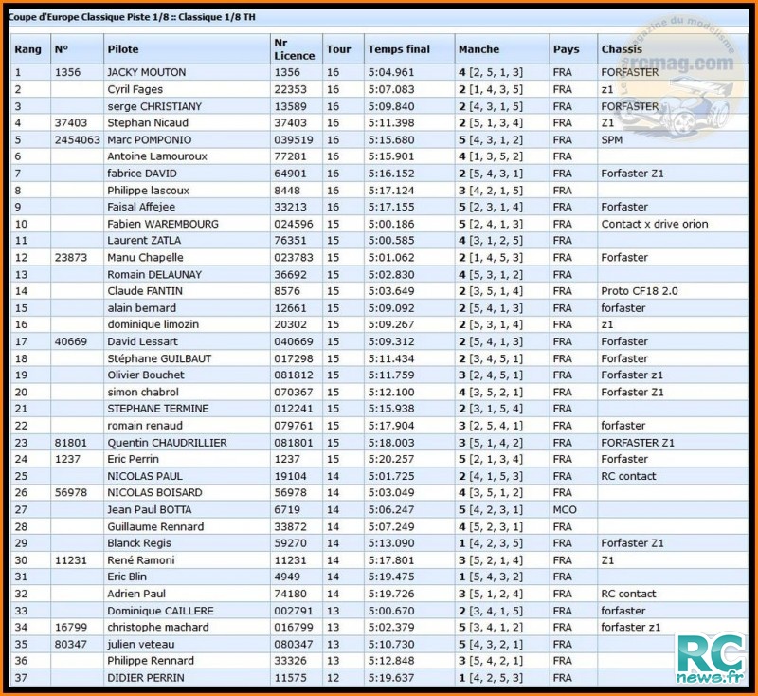
Task: Select pilot name simon chabrol
Action: coord(143,393)
